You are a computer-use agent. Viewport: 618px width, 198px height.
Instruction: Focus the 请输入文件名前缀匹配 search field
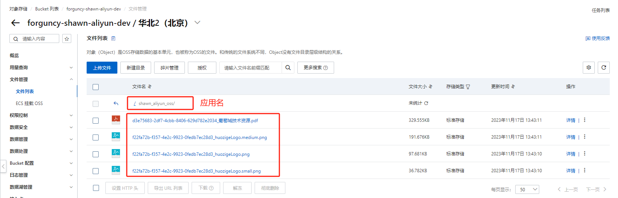pos(250,68)
